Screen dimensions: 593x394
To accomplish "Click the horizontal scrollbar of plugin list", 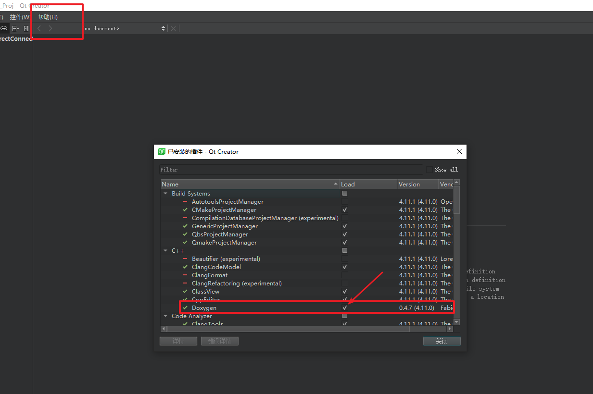I will pos(289,329).
